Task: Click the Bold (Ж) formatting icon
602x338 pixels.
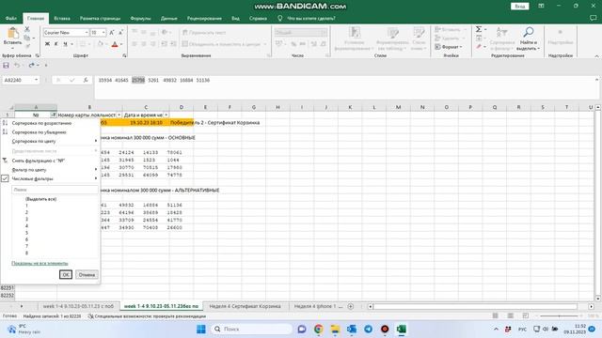Action: (x=47, y=44)
